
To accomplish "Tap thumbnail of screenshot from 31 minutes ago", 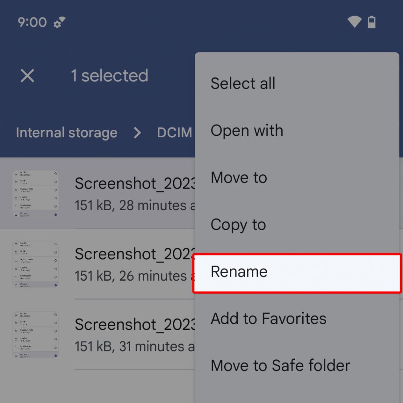I will (x=35, y=335).
